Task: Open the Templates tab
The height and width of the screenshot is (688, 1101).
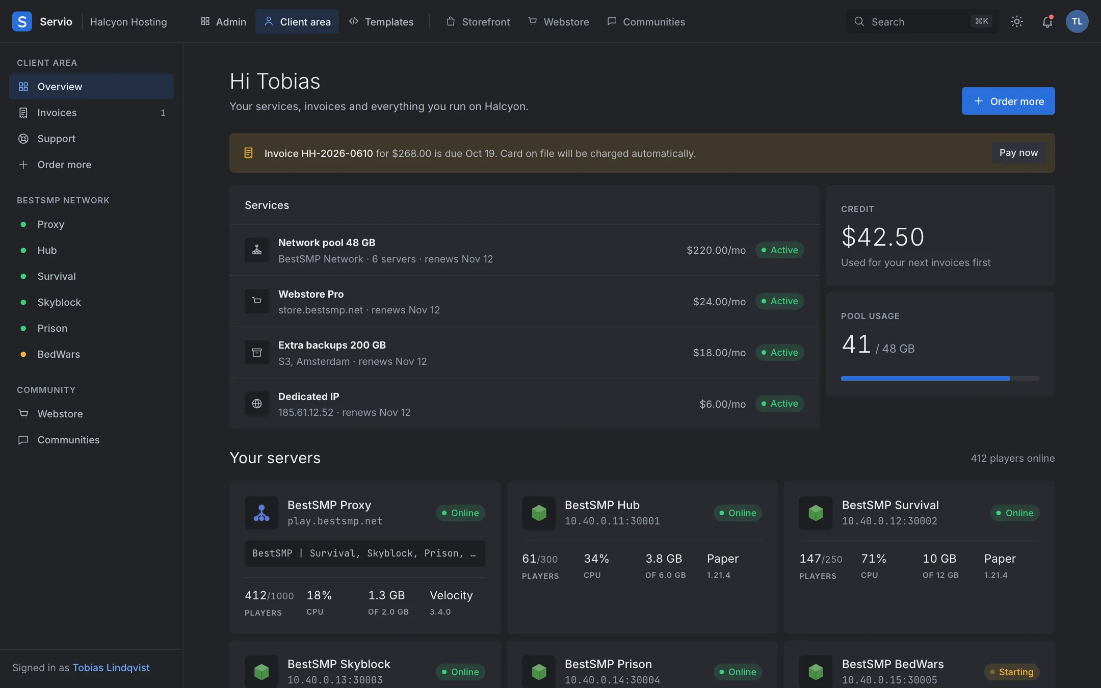Action: [381, 21]
